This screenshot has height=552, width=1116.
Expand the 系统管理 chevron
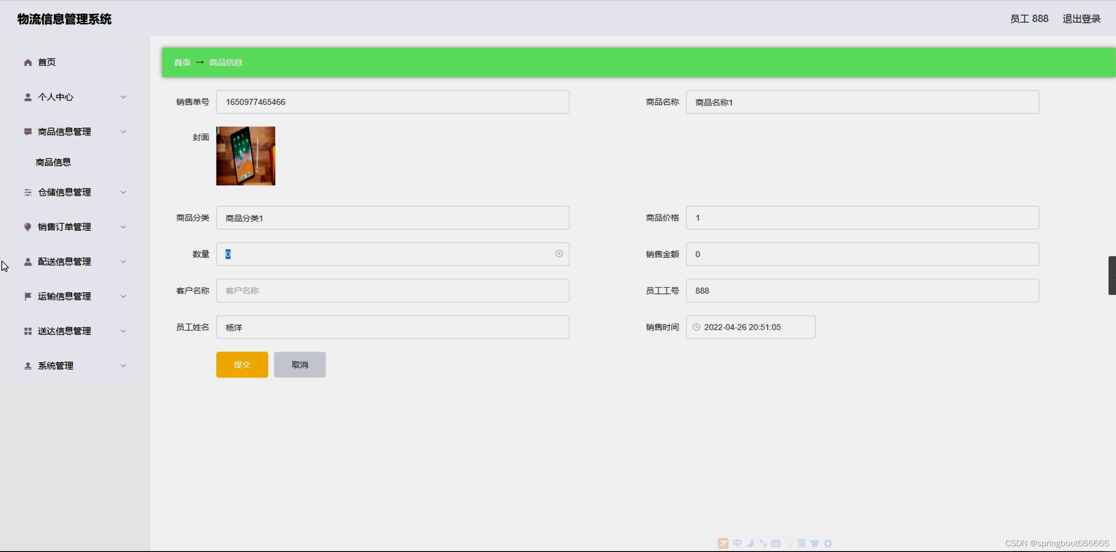point(123,366)
